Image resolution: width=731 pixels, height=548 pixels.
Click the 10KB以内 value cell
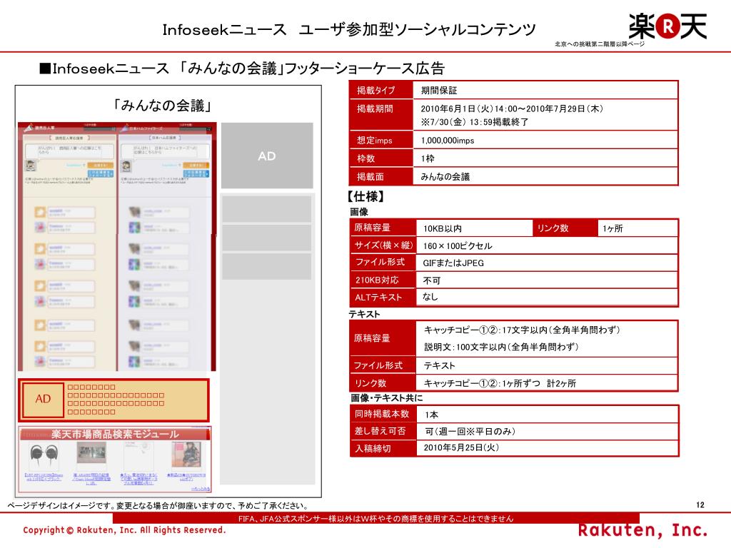[474, 228]
